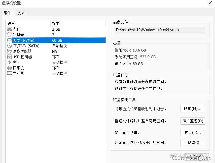Click the 映射(M)... button
Screen dimensions: 215x163
193,109
